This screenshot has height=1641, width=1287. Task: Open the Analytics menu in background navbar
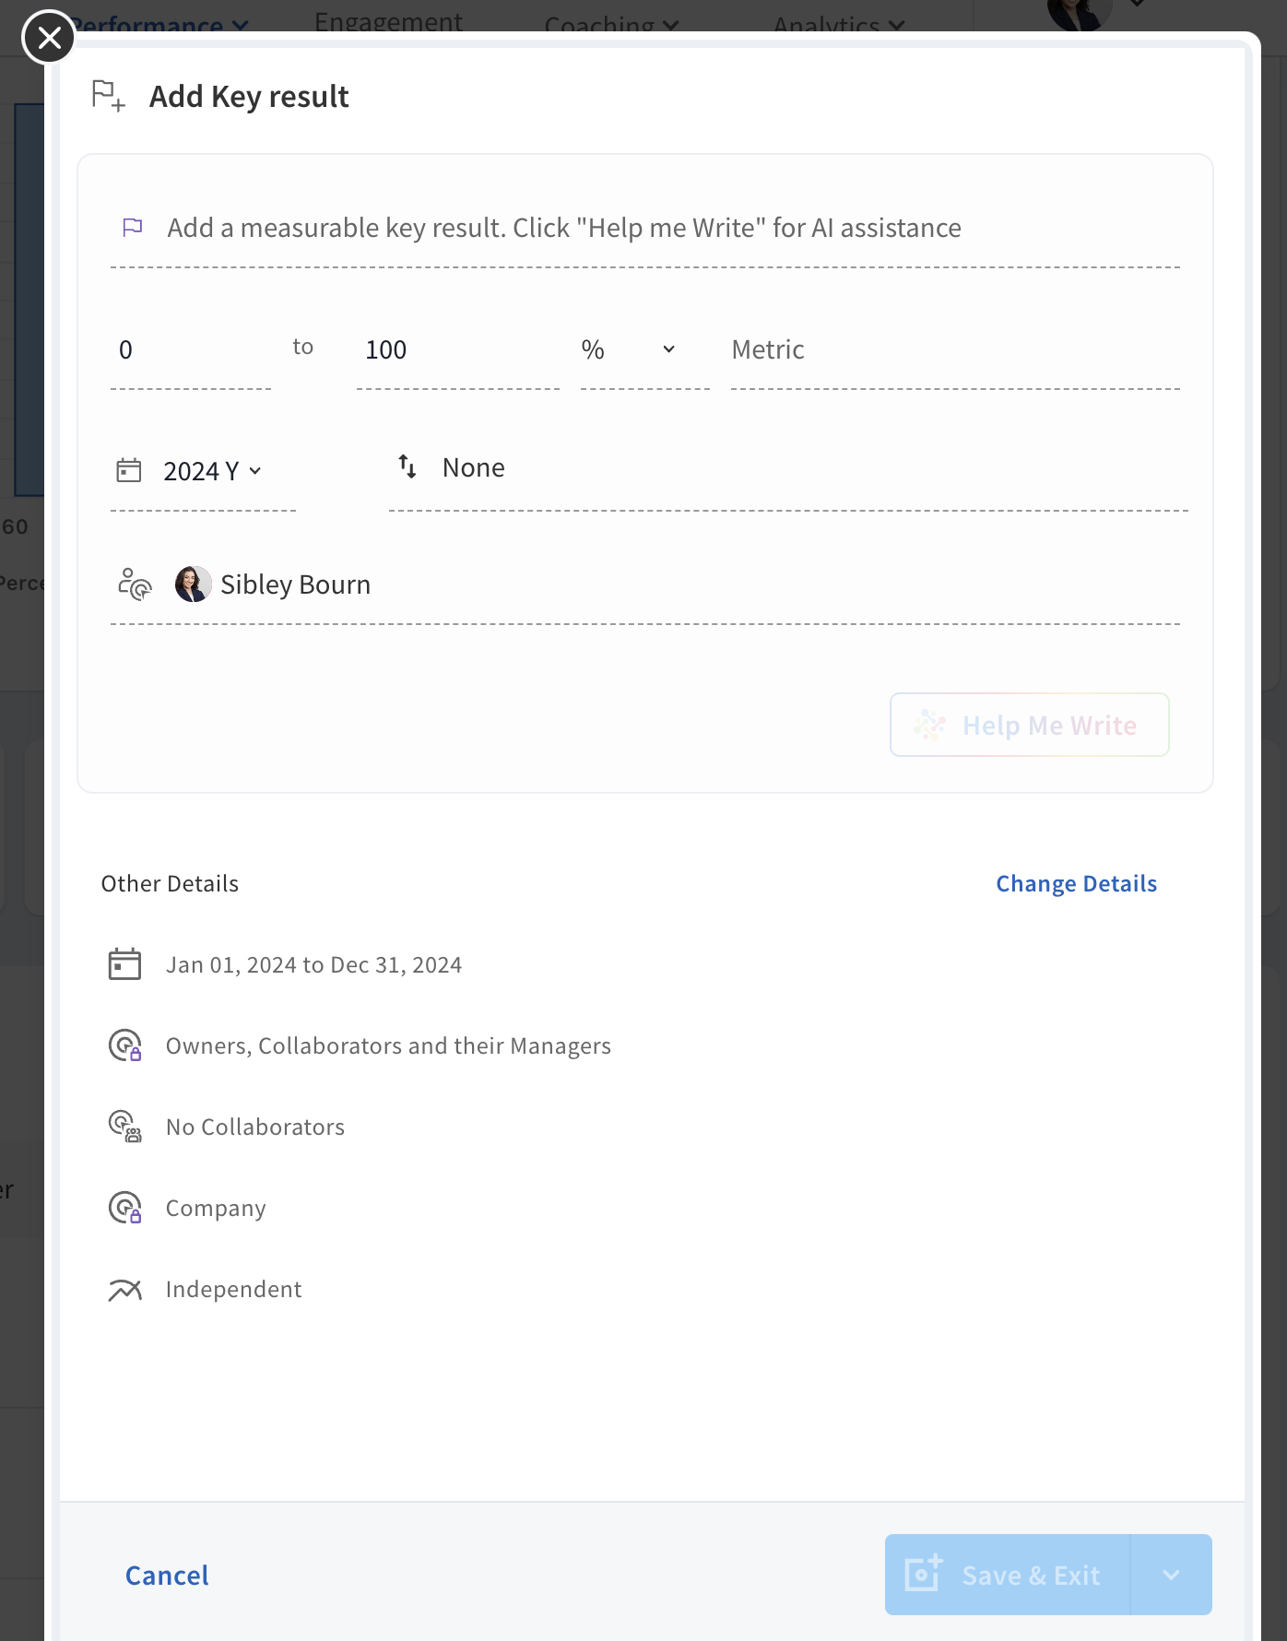click(838, 25)
